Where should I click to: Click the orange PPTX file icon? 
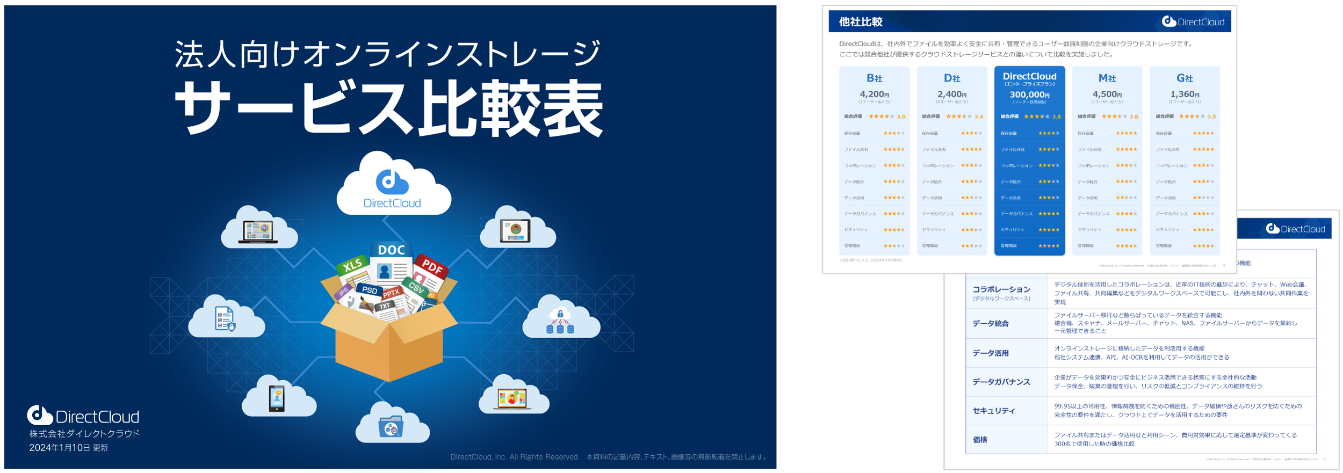[391, 293]
